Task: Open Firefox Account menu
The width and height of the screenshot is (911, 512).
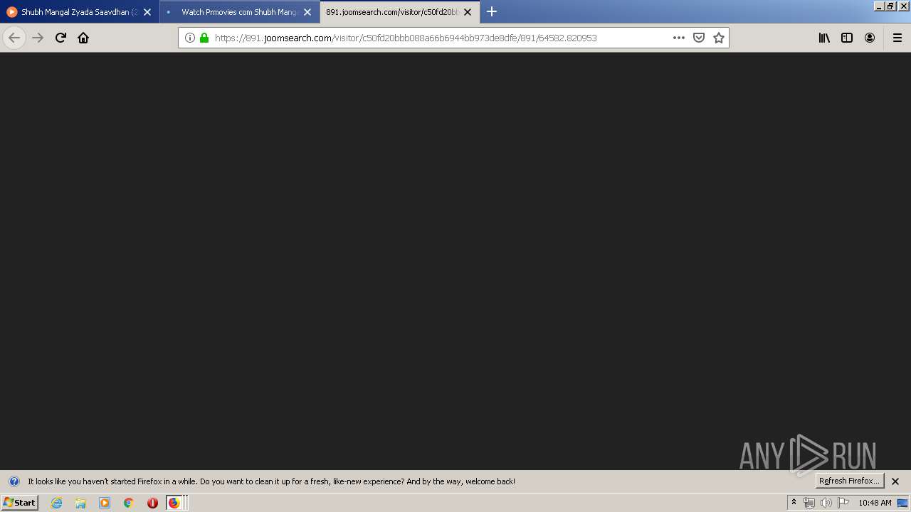Action: [x=870, y=38]
